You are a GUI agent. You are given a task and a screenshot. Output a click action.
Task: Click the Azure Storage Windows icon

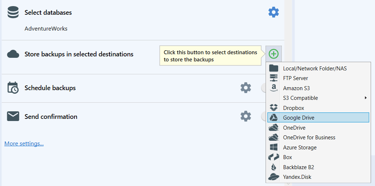coord(274,147)
